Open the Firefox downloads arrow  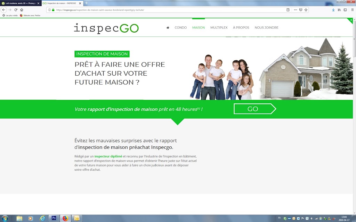point(333,10)
